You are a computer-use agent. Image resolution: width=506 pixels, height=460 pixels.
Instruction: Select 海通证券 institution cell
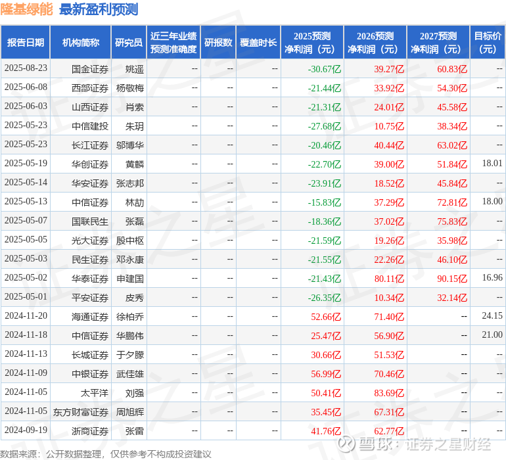pos(90,317)
